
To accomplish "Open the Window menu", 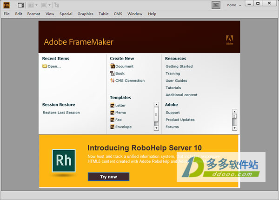I will tap(135, 13).
